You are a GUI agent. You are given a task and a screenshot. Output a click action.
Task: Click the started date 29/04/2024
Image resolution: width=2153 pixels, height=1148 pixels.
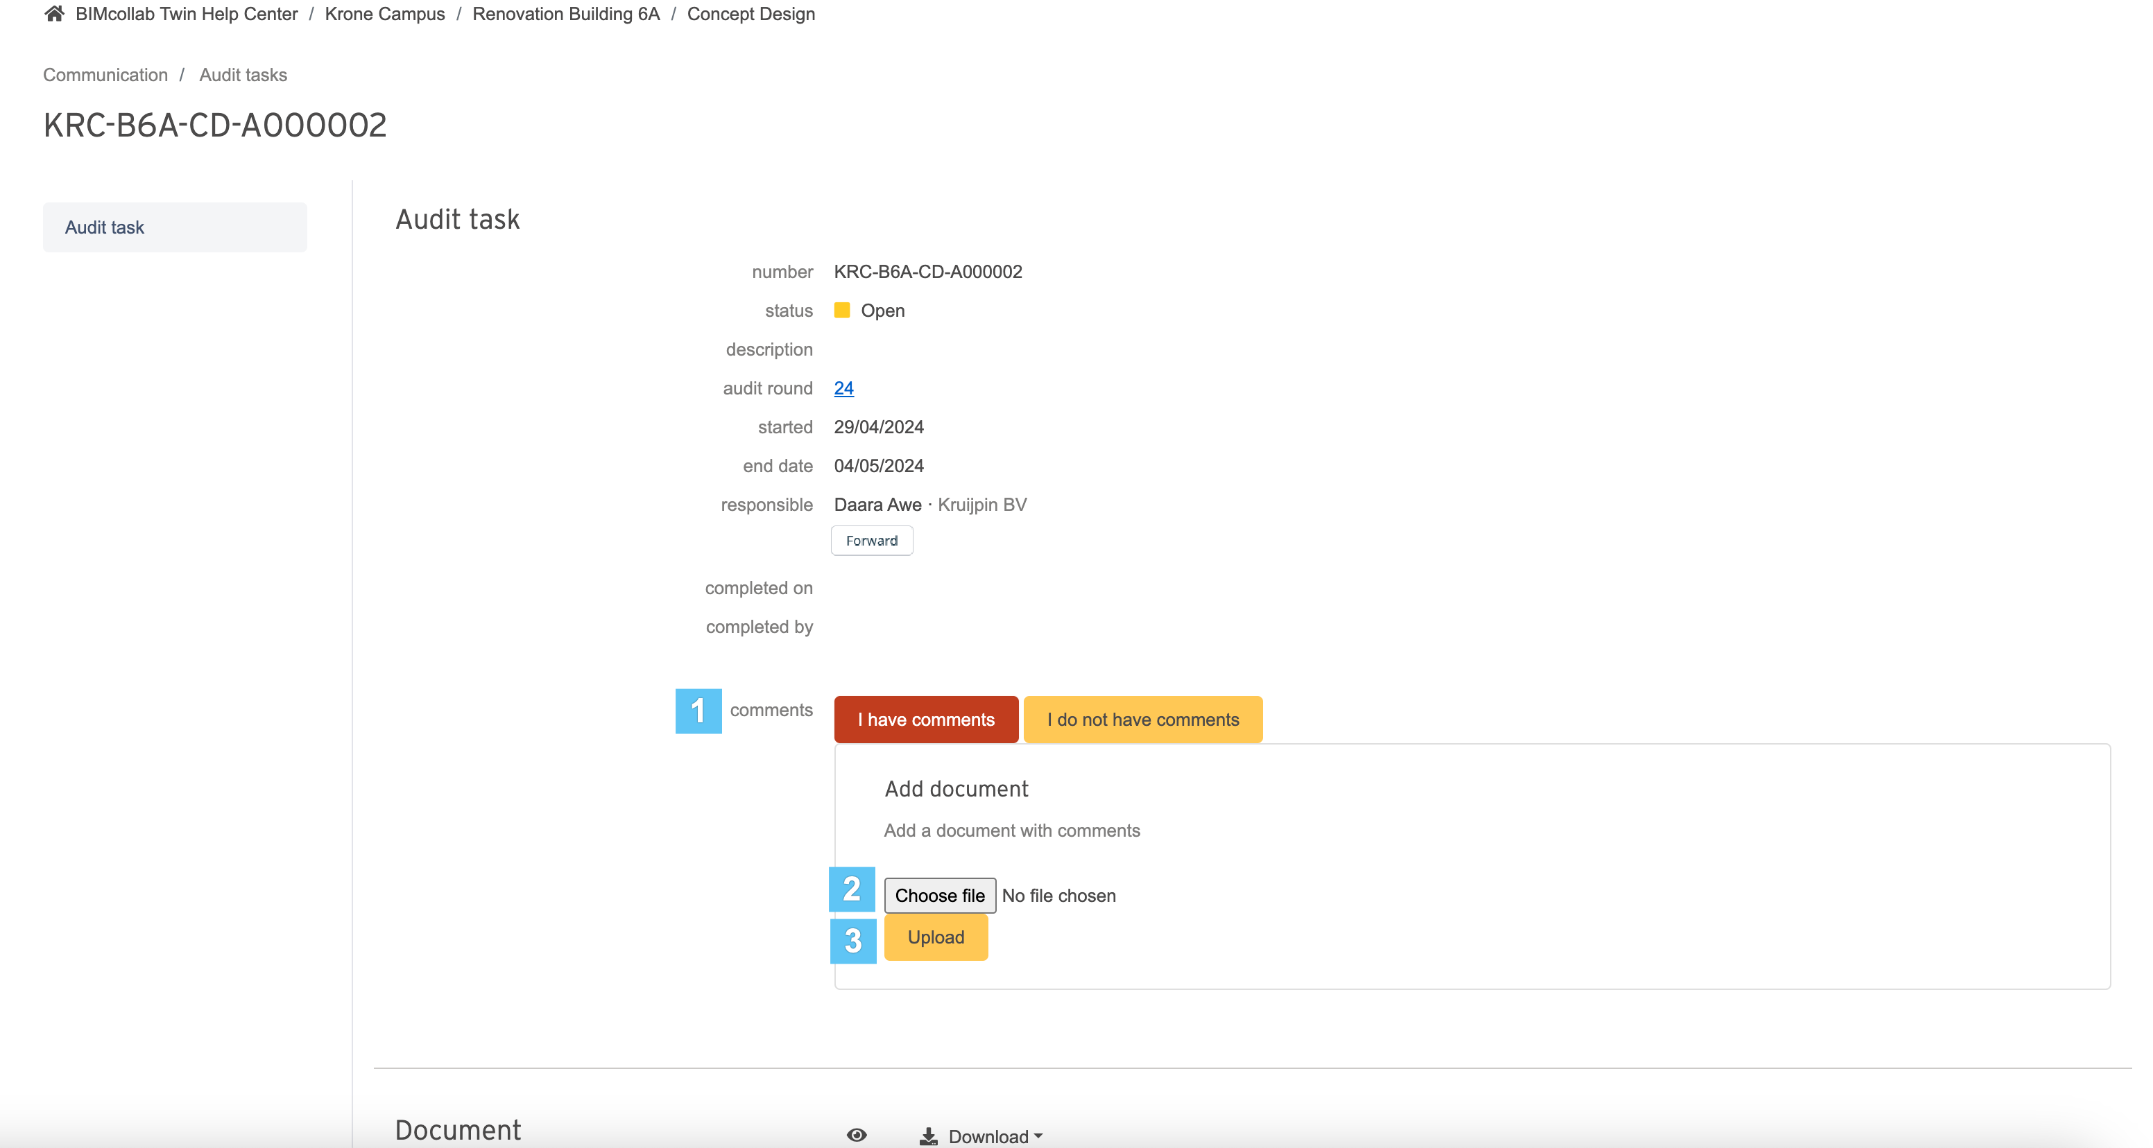878,427
